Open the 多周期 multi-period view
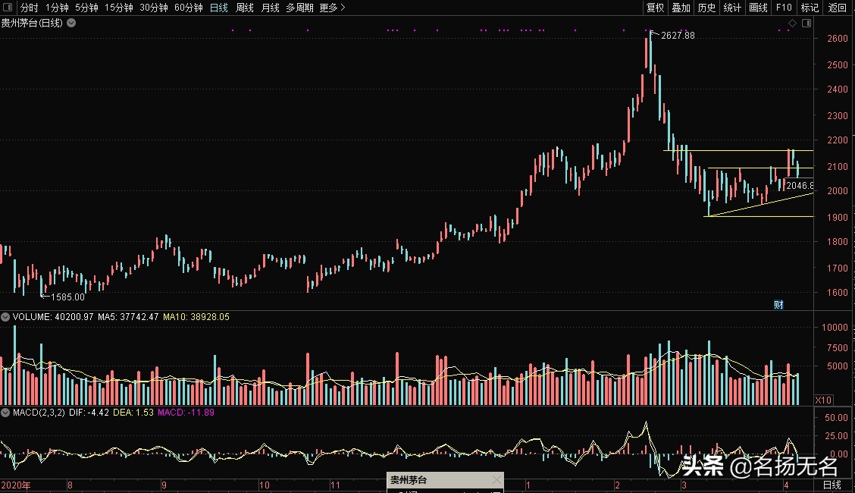 299,8
